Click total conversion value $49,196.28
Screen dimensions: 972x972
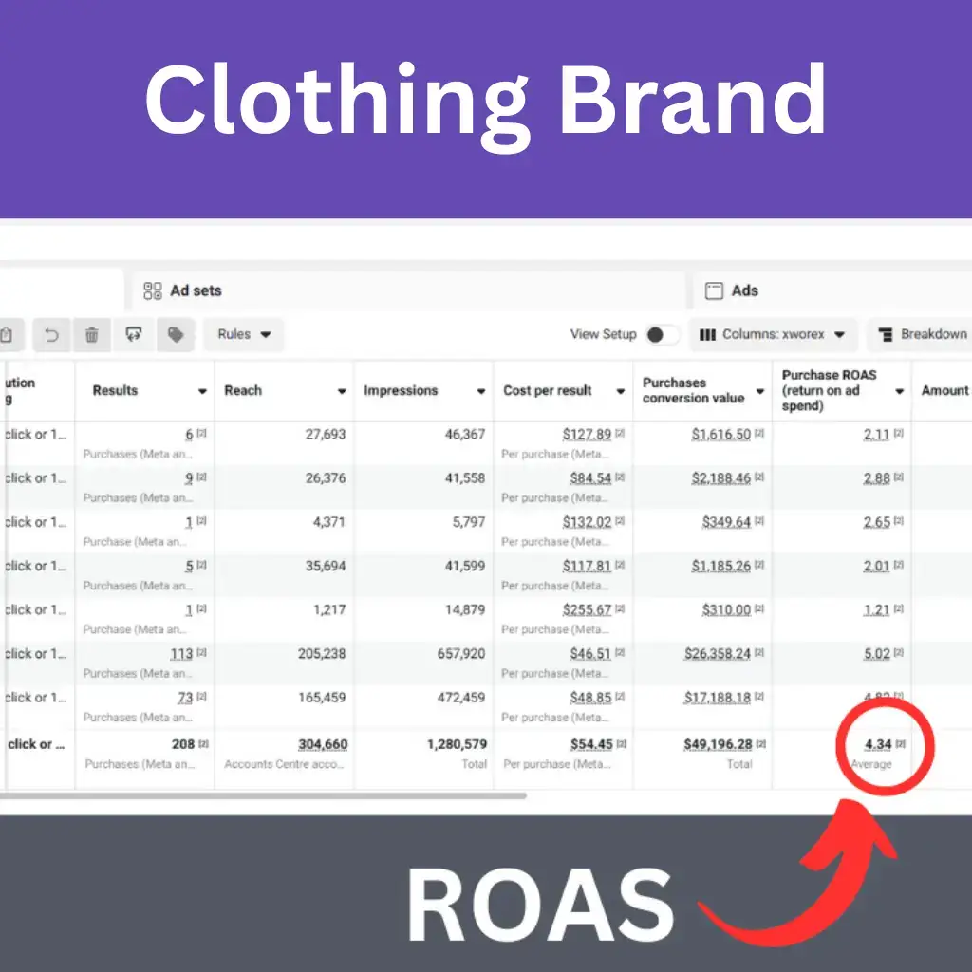coord(718,744)
